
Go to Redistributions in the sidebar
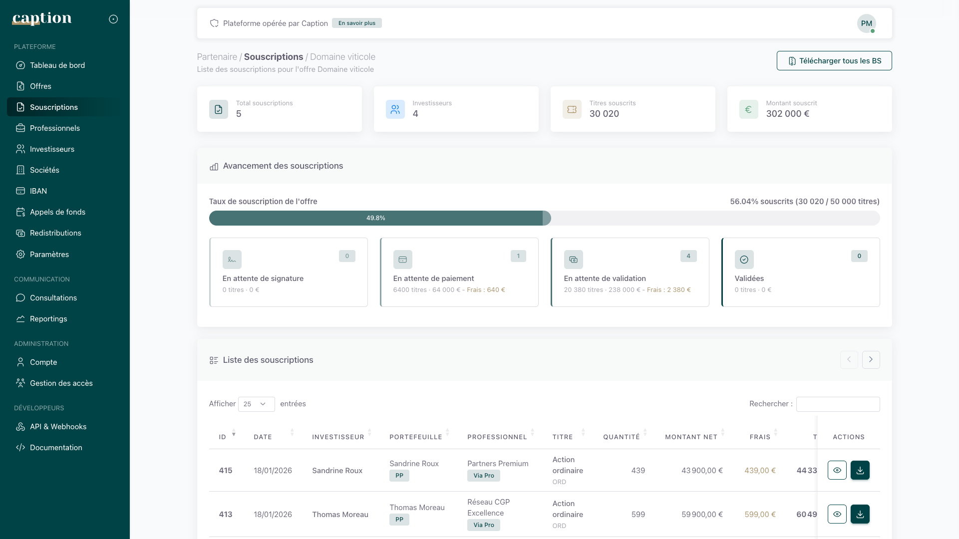point(55,233)
